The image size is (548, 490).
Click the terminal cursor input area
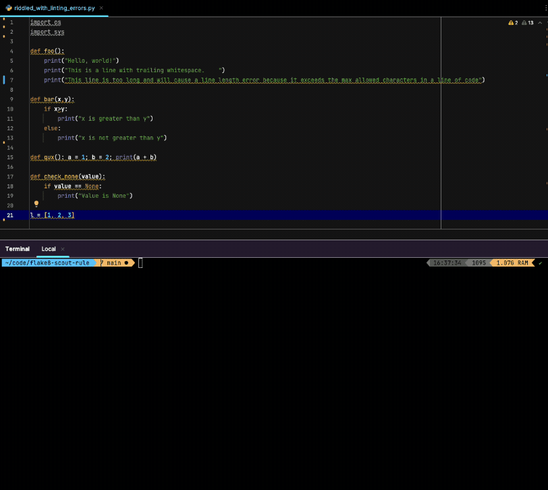coord(140,263)
